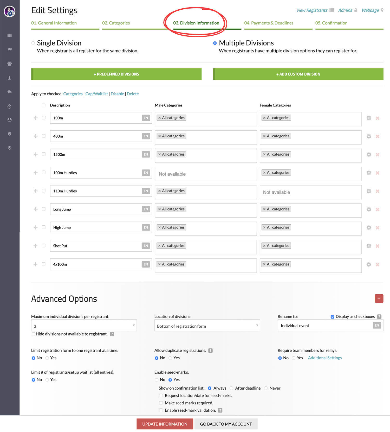
Task: Check Make seed-marks required option
Action: 161,403
